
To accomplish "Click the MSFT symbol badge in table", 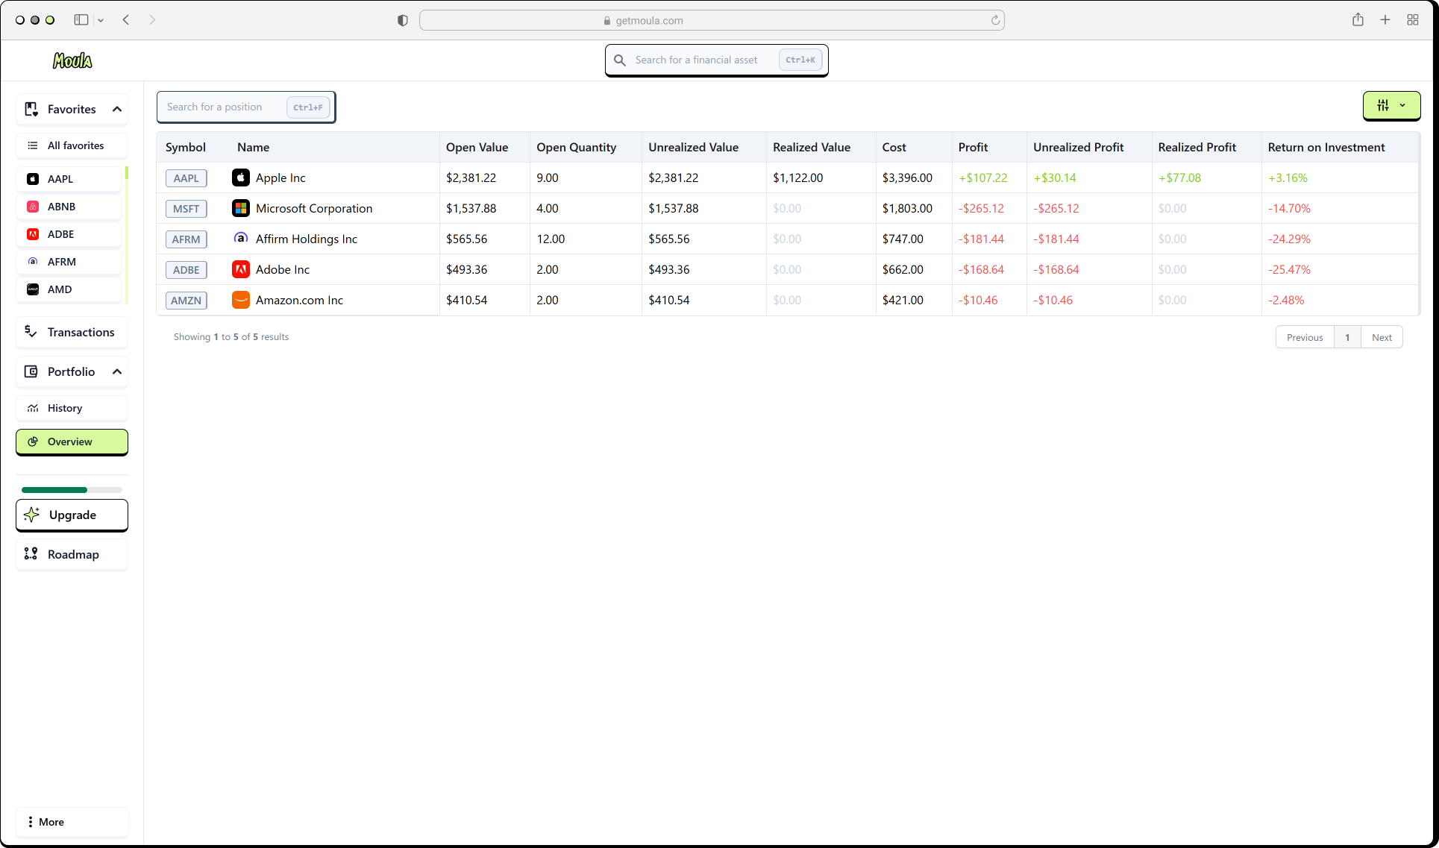I will [186, 209].
